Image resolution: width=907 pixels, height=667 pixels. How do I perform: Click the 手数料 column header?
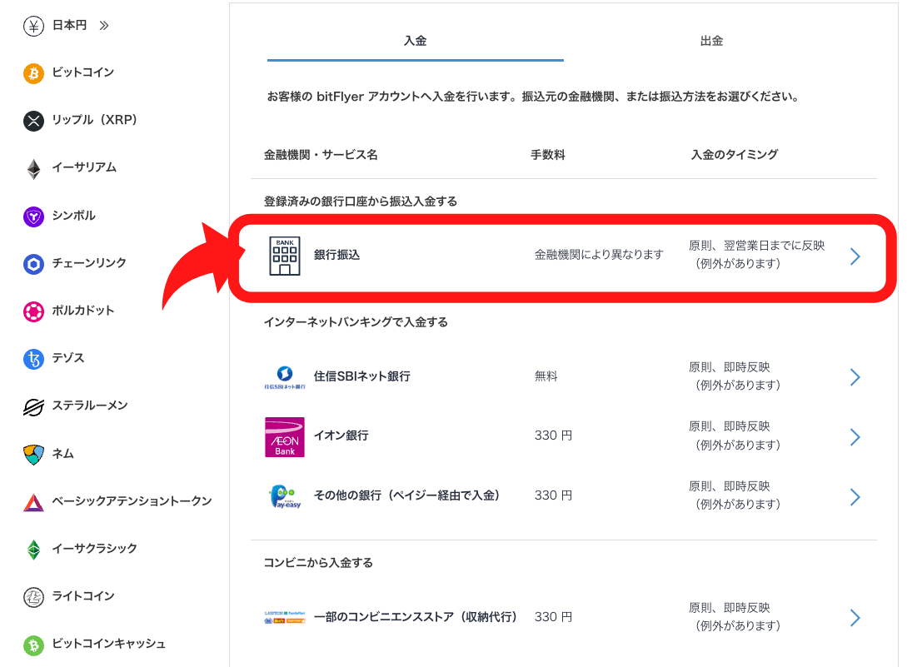pyautogui.click(x=548, y=155)
